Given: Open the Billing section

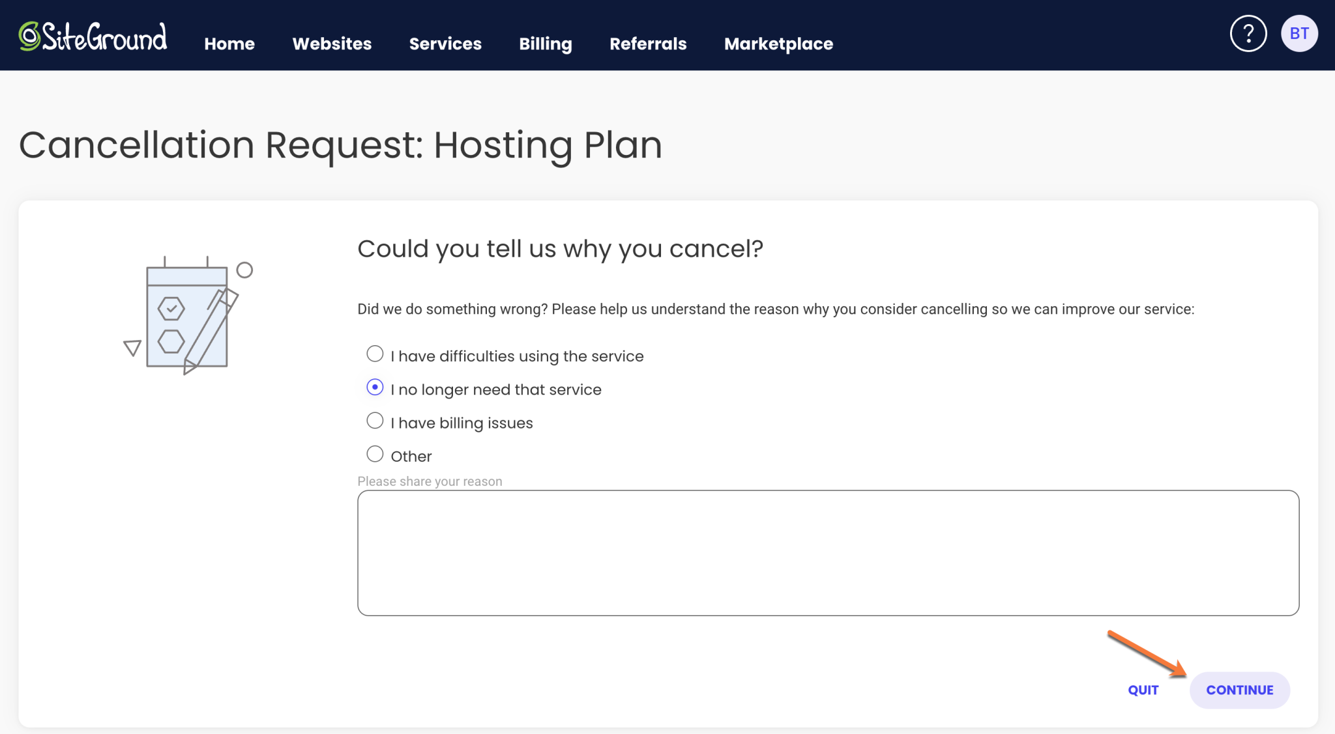Looking at the screenshot, I should [546, 44].
